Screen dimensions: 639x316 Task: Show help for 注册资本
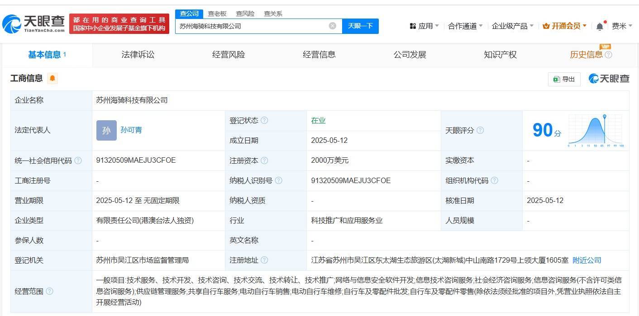point(264,160)
